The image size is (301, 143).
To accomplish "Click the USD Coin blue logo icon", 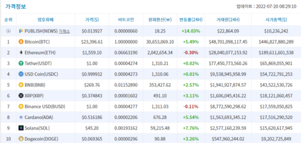I will pos(21,74).
